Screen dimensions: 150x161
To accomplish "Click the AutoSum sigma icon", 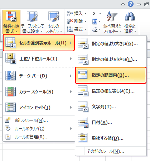I will click(x=95, y=14).
